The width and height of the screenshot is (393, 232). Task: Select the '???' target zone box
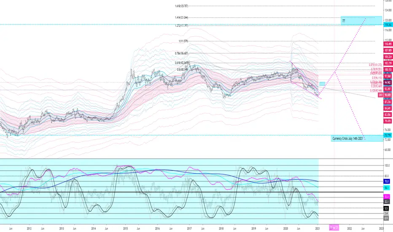point(361,21)
